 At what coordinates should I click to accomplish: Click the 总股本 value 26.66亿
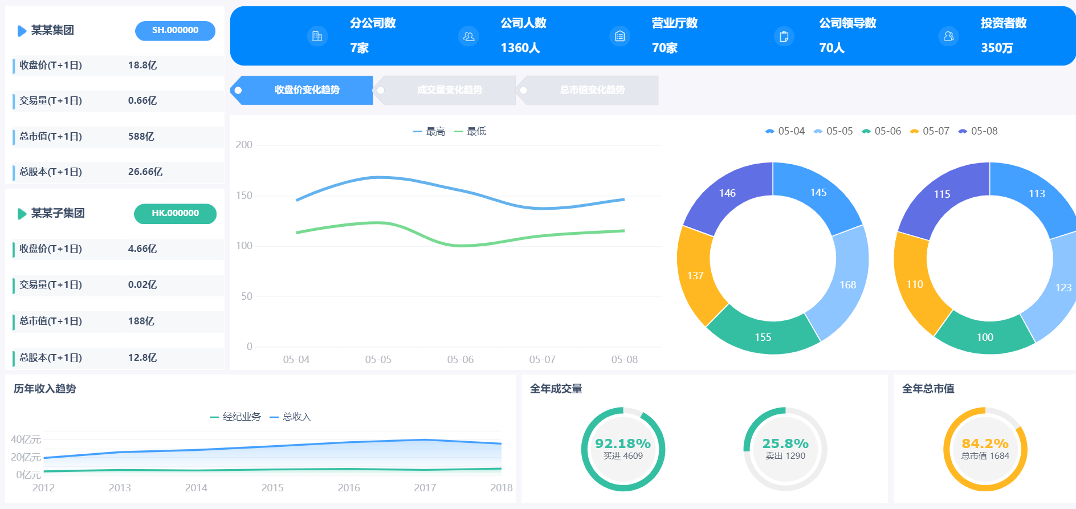tap(145, 172)
